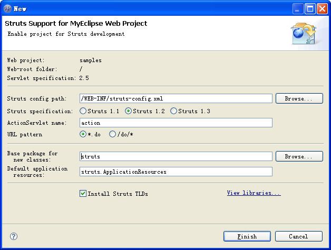This screenshot has width=331, height=250.
Task: Maximize the New dialog window
Action: point(310,9)
